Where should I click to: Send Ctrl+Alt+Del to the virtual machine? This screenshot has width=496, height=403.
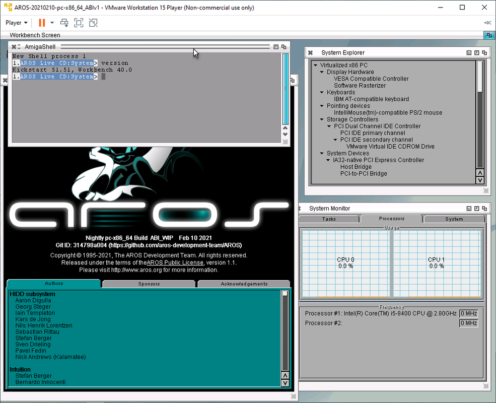(64, 23)
